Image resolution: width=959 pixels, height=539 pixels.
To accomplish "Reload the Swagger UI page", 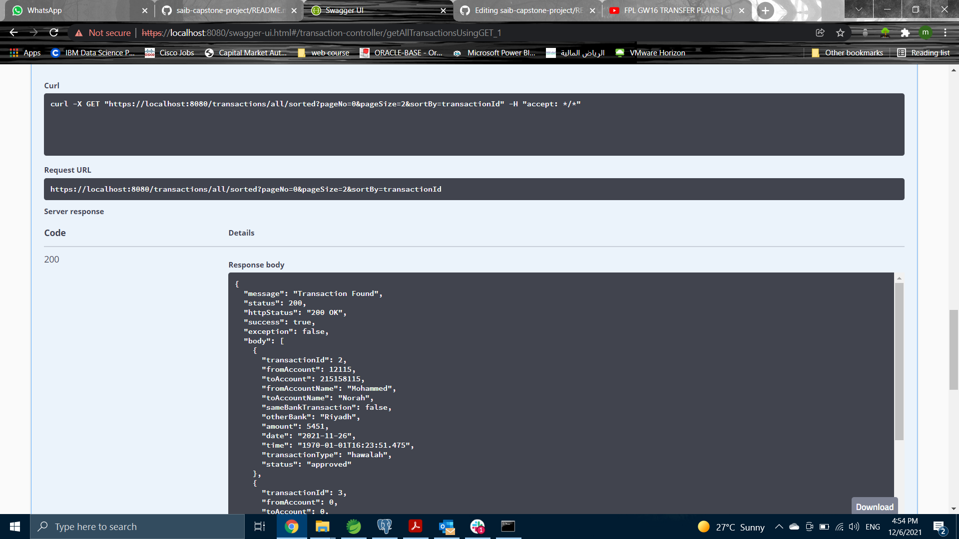I will pyautogui.click(x=54, y=32).
